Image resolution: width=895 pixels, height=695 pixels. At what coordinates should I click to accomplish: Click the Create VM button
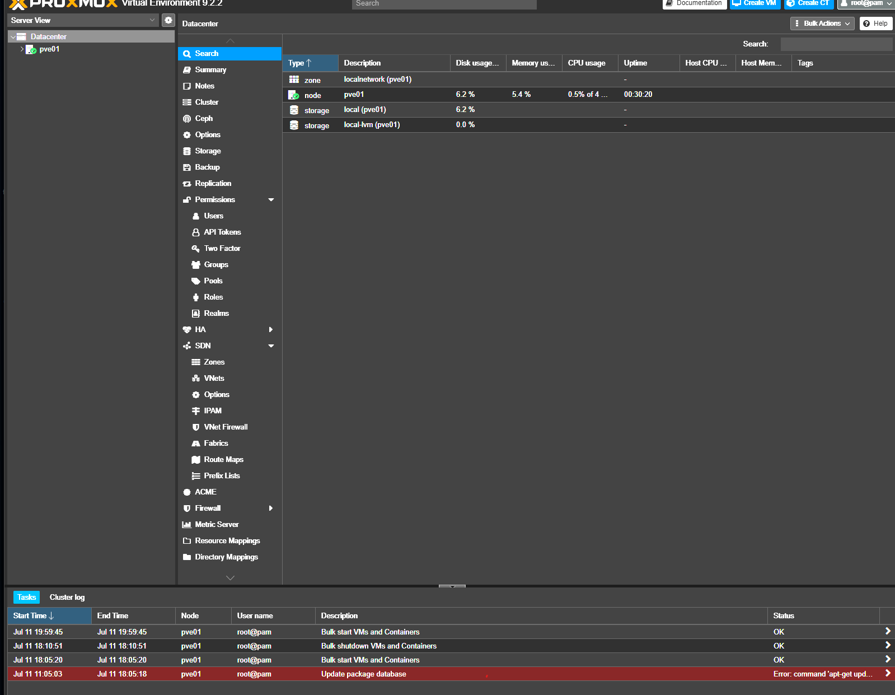click(755, 3)
